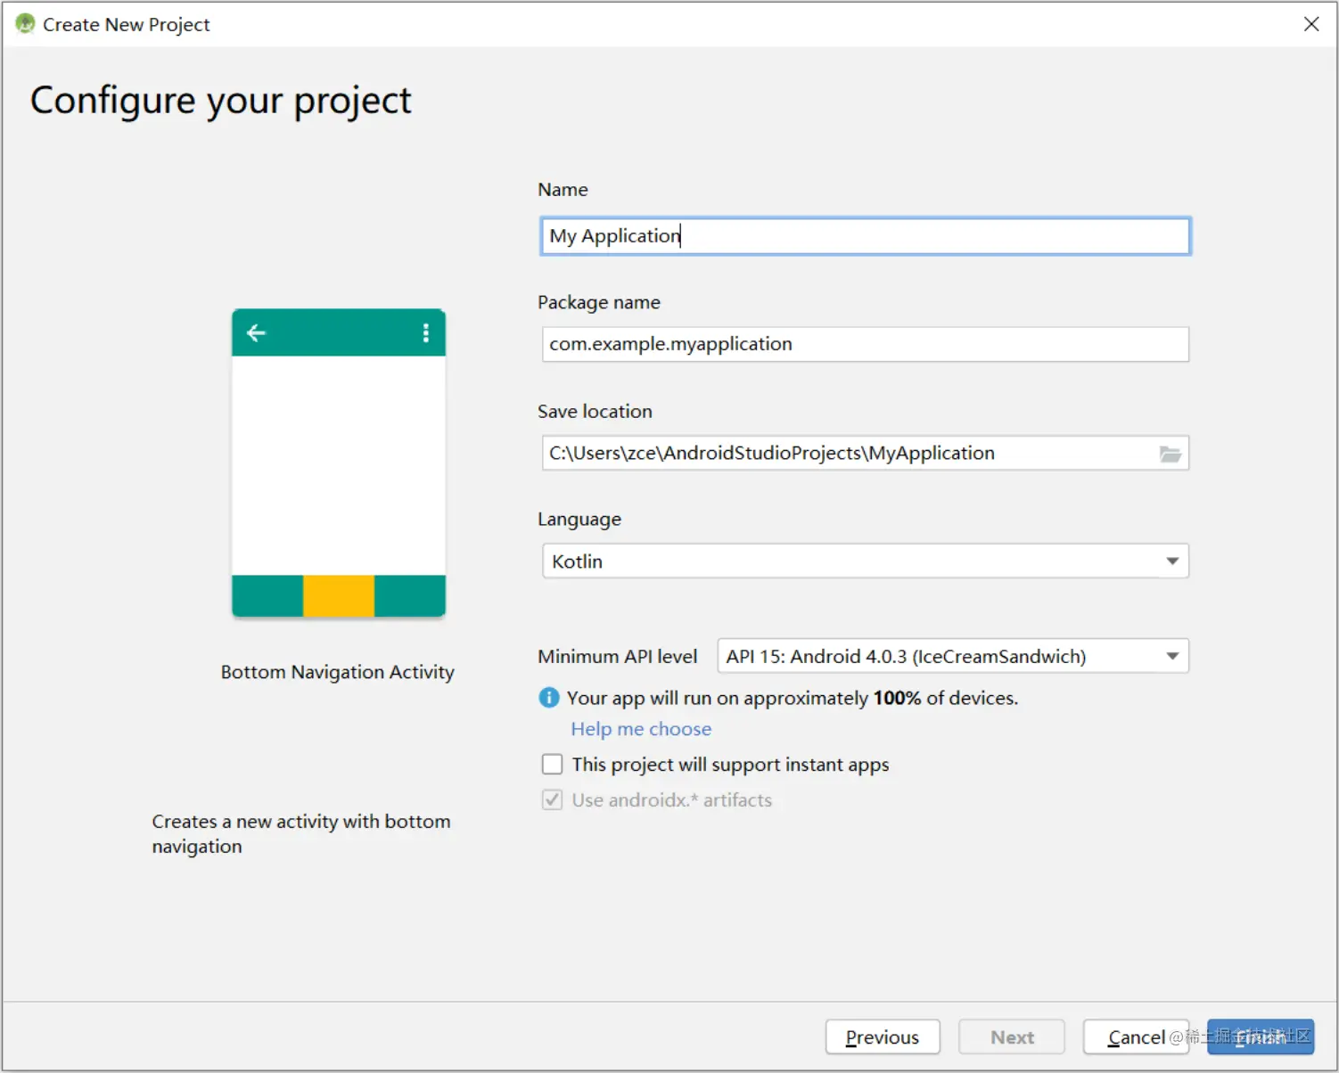Open the Help me choose link

[x=641, y=729]
